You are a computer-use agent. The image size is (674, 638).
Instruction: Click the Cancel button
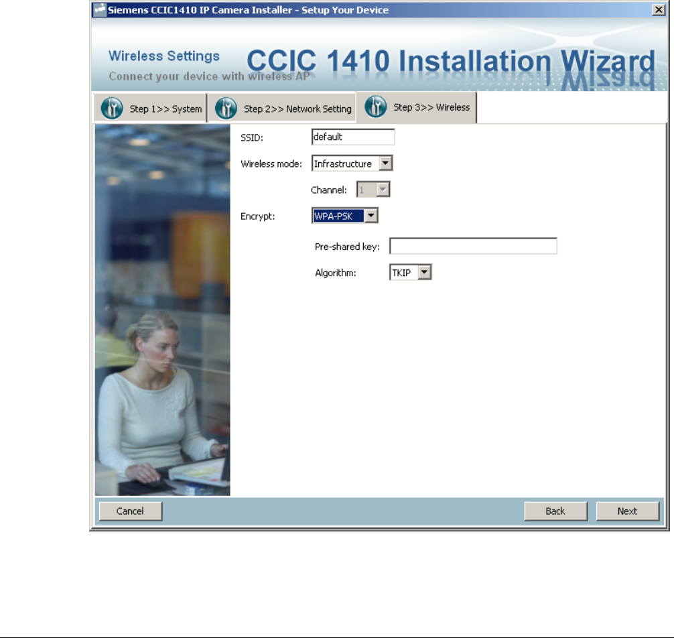(130, 511)
